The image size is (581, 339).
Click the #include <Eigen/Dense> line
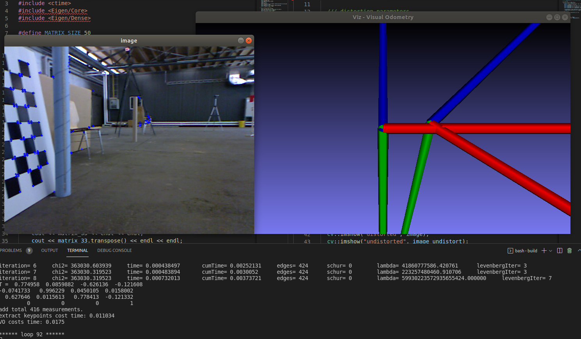click(54, 18)
